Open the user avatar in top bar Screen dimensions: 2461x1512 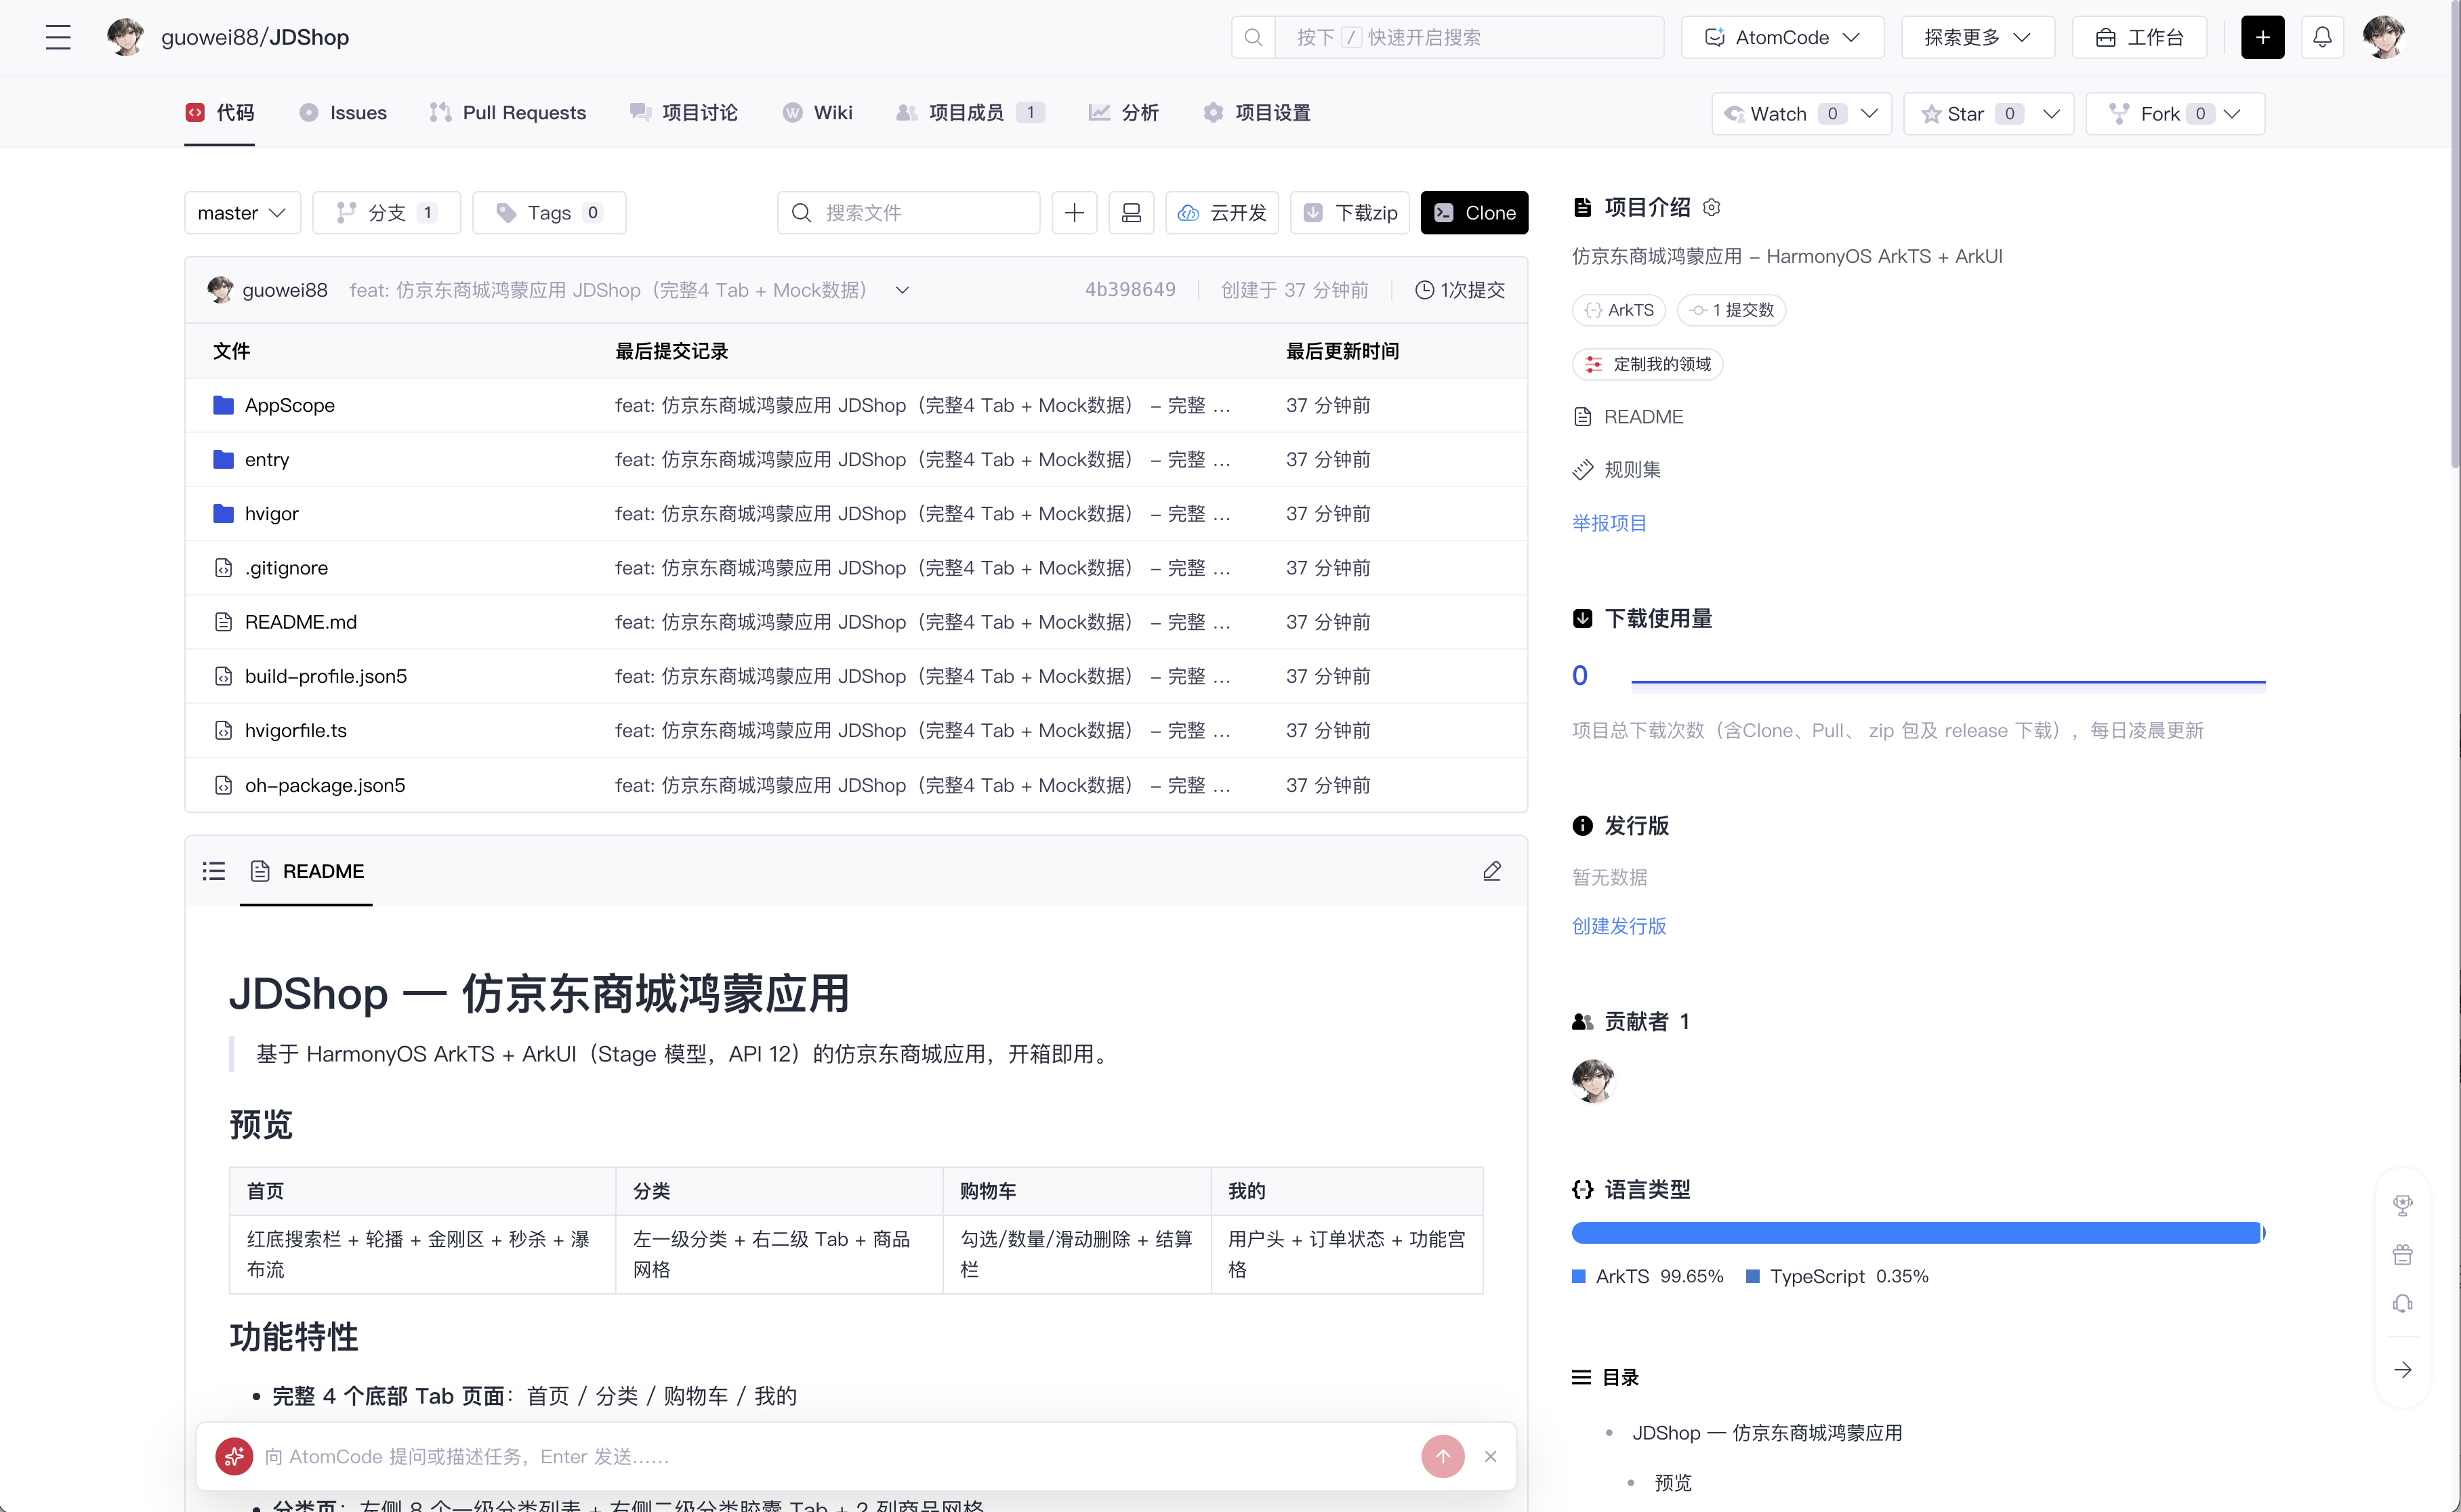(2383, 37)
